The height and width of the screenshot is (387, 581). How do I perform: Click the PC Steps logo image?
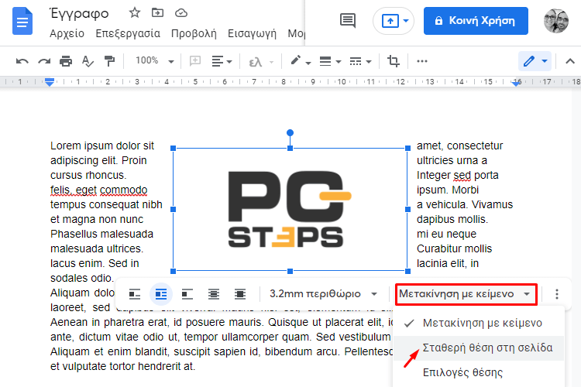290,210
